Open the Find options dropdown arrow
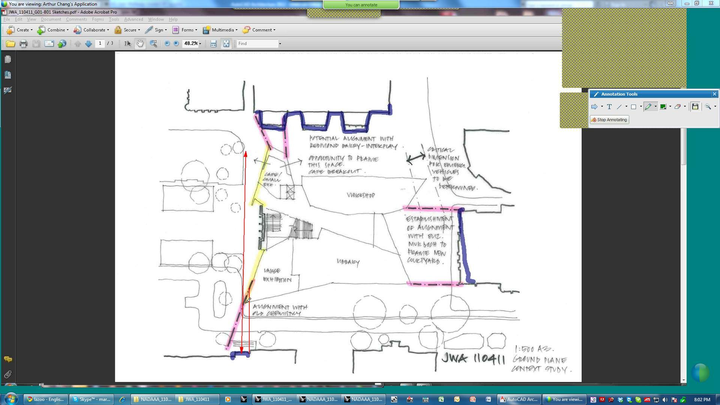The image size is (720, 405). (280, 44)
